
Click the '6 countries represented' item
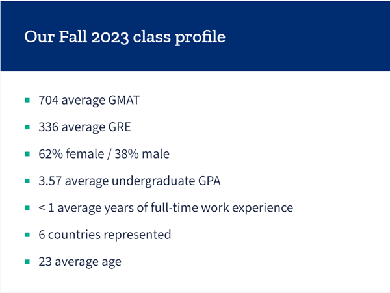coord(105,235)
